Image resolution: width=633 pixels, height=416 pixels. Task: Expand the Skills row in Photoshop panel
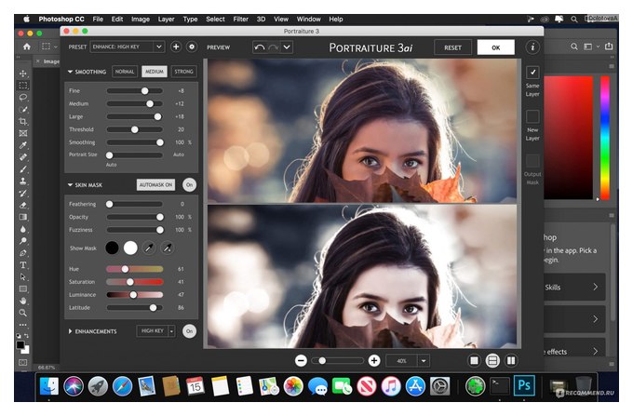[x=574, y=288]
